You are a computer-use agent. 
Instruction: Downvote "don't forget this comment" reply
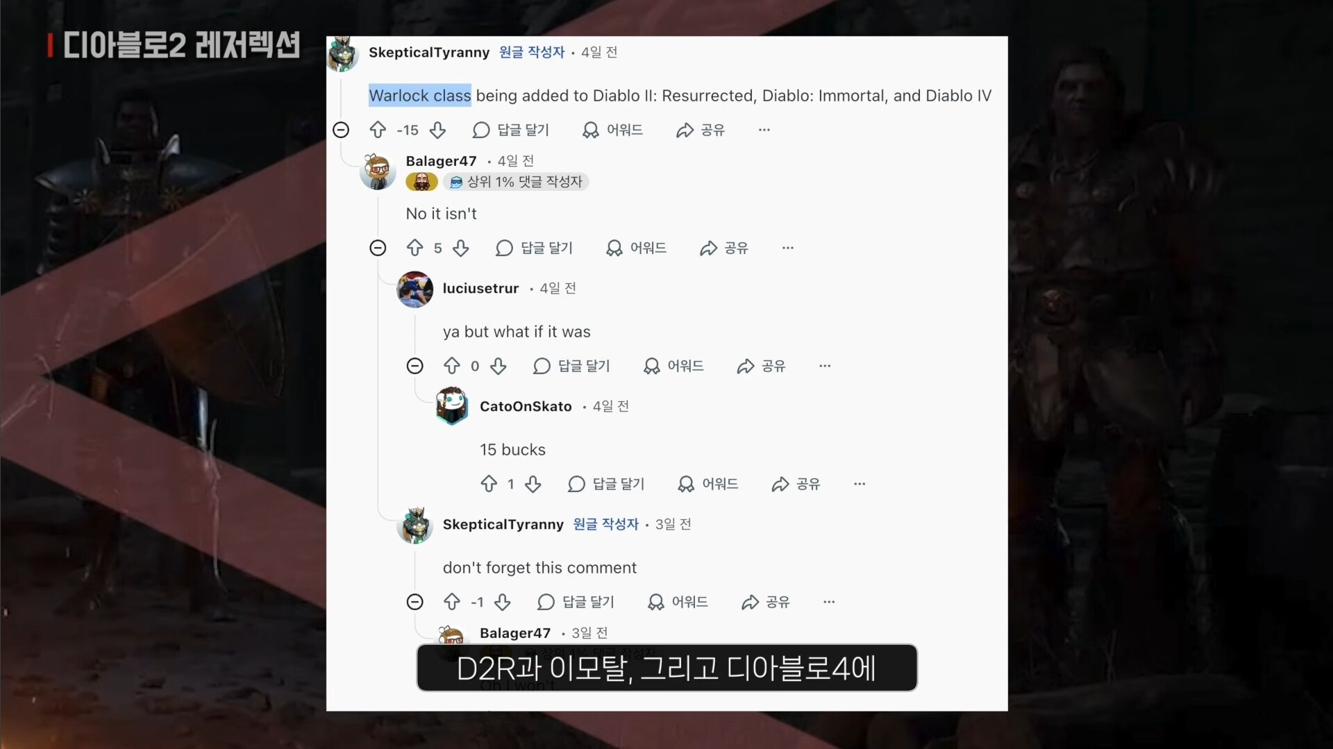(503, 602)
